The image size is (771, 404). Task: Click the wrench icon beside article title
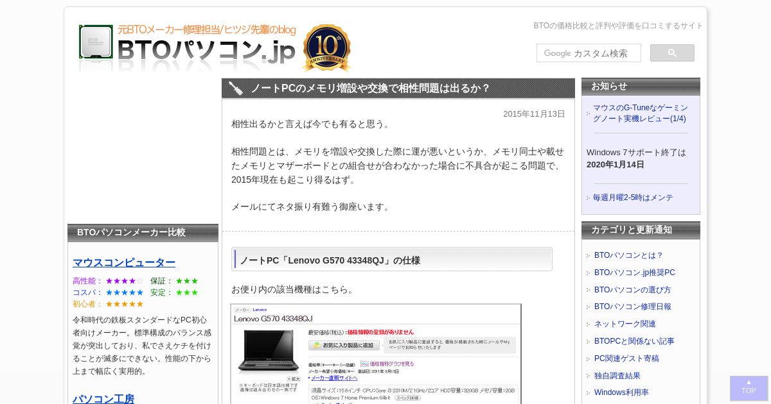point(236,88)
